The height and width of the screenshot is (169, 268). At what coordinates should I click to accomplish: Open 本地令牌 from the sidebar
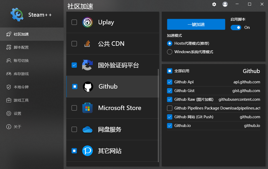click(x=32, y=87)
